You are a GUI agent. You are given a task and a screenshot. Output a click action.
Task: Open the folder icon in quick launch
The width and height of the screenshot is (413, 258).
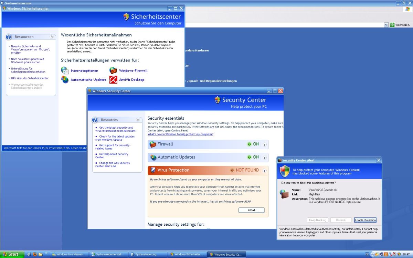point(40,254)
